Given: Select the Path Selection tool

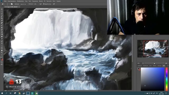Looking at the screenshot, I should point(2,46).
